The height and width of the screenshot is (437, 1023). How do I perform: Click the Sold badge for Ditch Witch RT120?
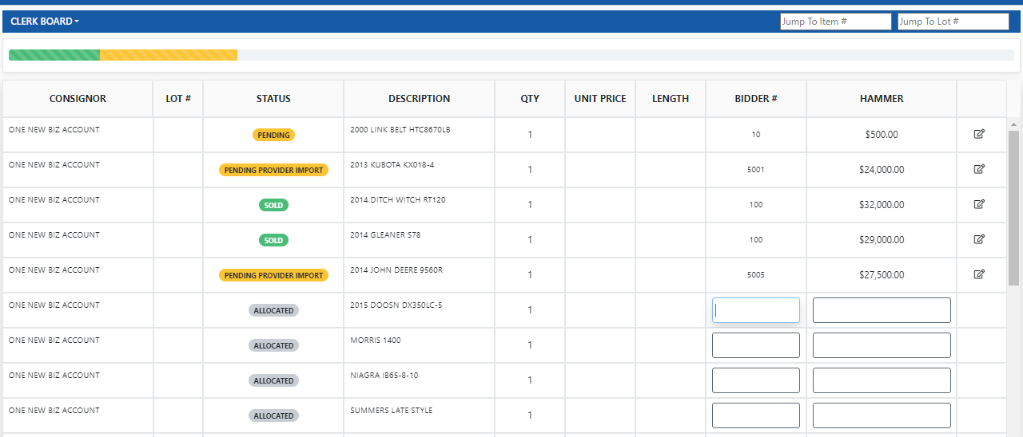tap(273, 205)
